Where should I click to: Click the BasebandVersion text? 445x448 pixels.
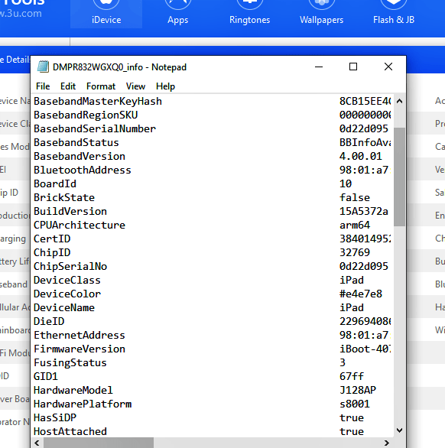[x=80, y=156]
